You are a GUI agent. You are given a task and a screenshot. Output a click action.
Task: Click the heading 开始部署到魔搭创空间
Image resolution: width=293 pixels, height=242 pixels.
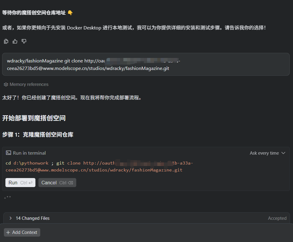pyautogui.click(x=34, y=118)
